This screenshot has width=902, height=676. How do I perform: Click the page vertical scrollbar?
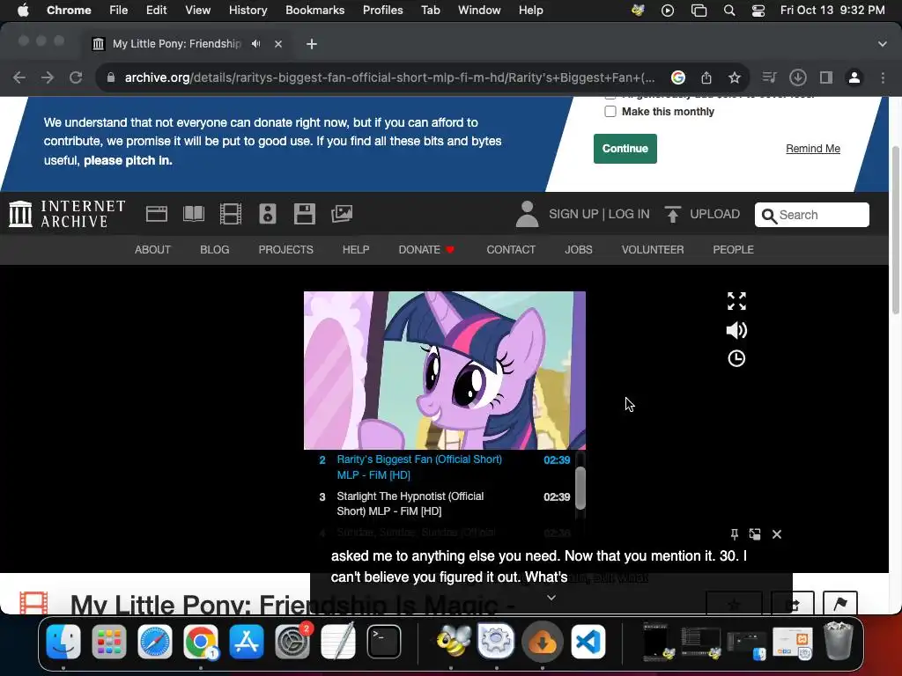click(x=895, y=230)
